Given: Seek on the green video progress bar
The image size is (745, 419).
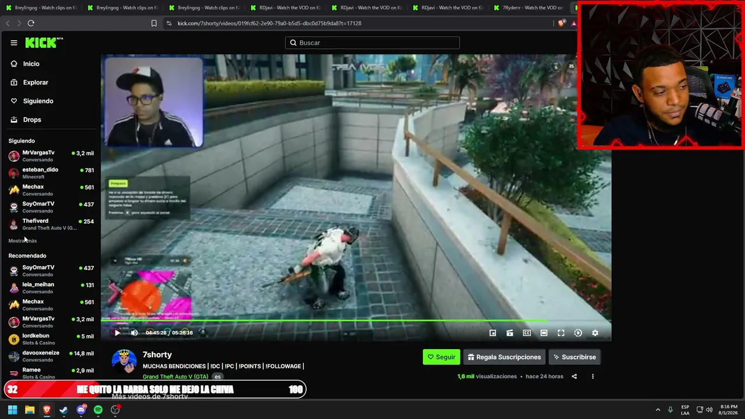Looking at the screenshot, I should click(x=356, y=320).
